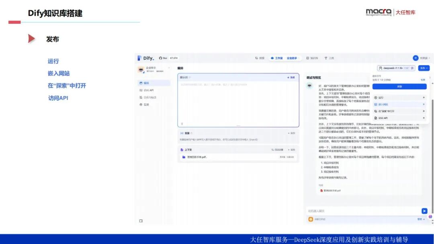Click the 变量 help info icon
Screen dimensions: 434x244
point(191,133)
